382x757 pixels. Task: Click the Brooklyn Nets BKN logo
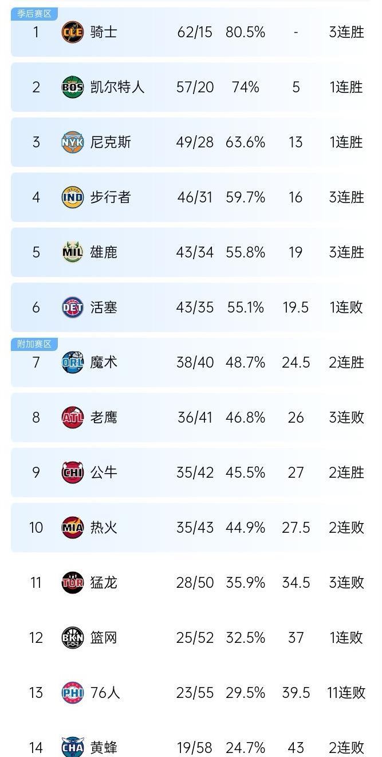pyautogui.click(x=73, y=638)
